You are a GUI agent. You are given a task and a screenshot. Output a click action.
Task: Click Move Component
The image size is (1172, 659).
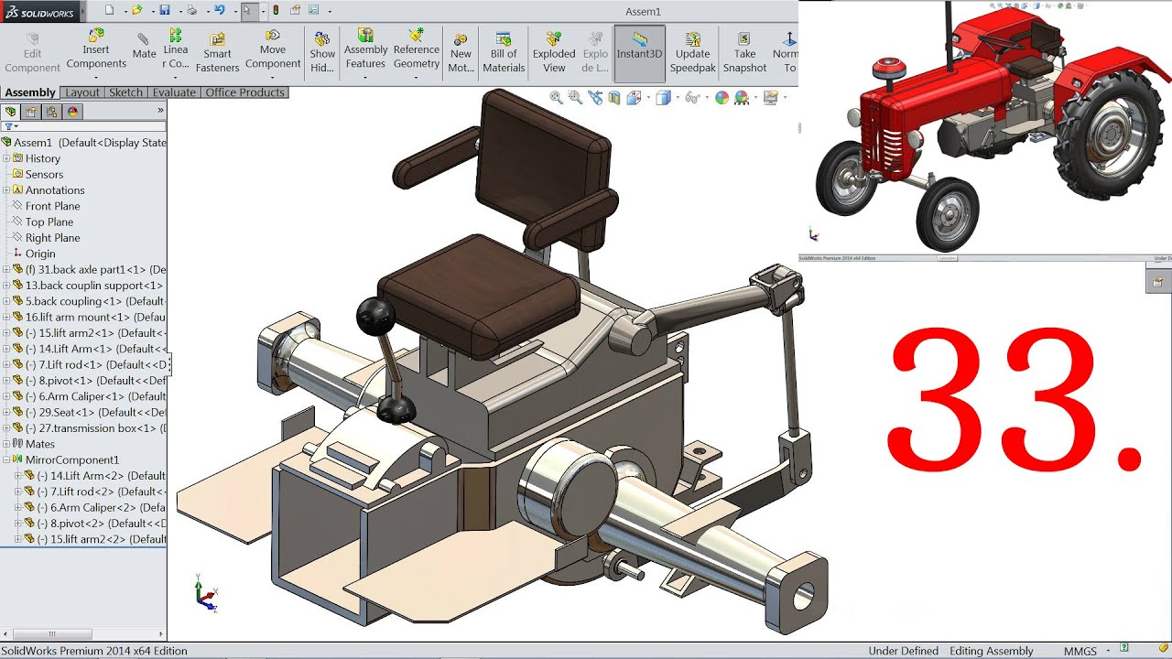coord(273,49)
